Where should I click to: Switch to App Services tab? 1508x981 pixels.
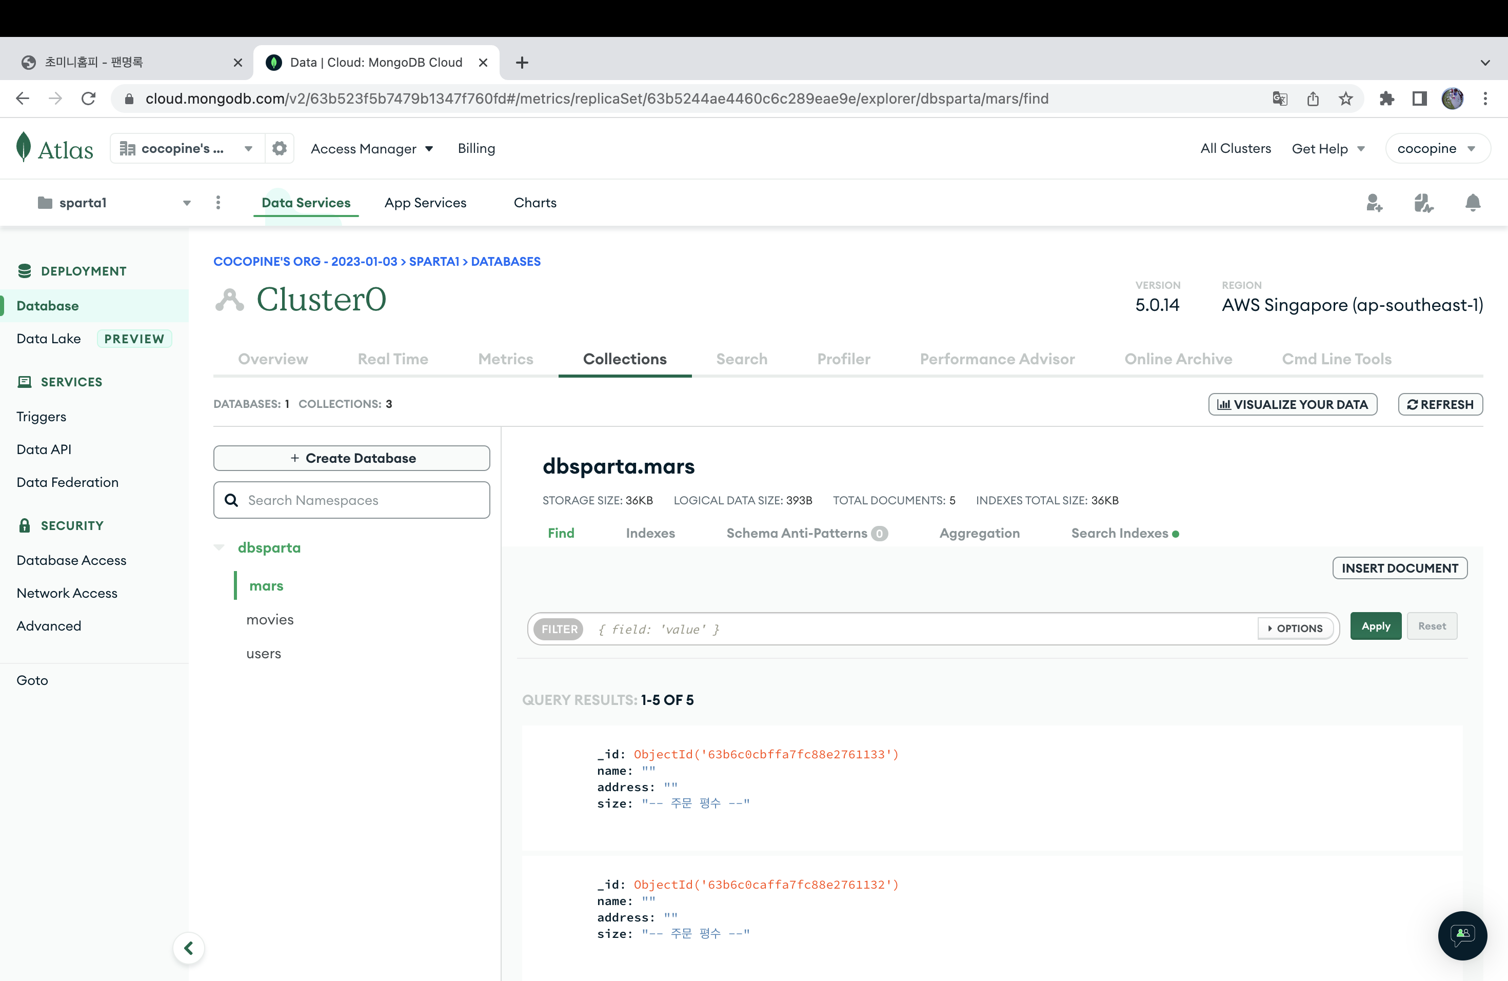(425, 202)
